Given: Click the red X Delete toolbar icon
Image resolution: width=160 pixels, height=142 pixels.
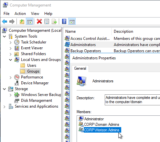Looking at the screenshot, I should click(x=39, y=21).
